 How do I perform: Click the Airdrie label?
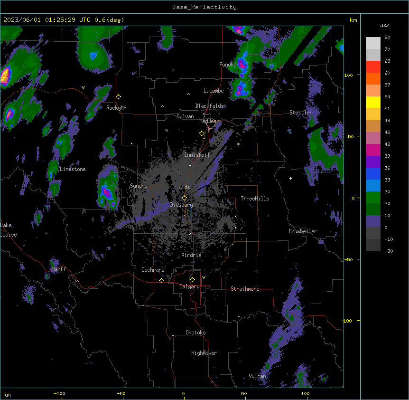[x=191, y=255]
